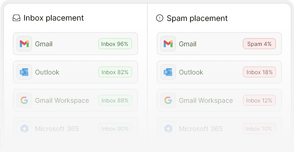294x152 pixels.
Task: Select Outlook icon under Spam placement
Action: tap(168, 72)
